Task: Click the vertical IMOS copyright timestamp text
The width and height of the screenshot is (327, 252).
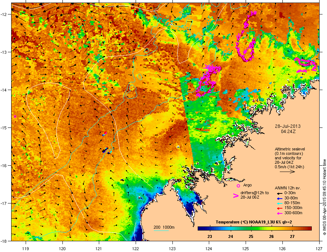Action: (324, 197)
